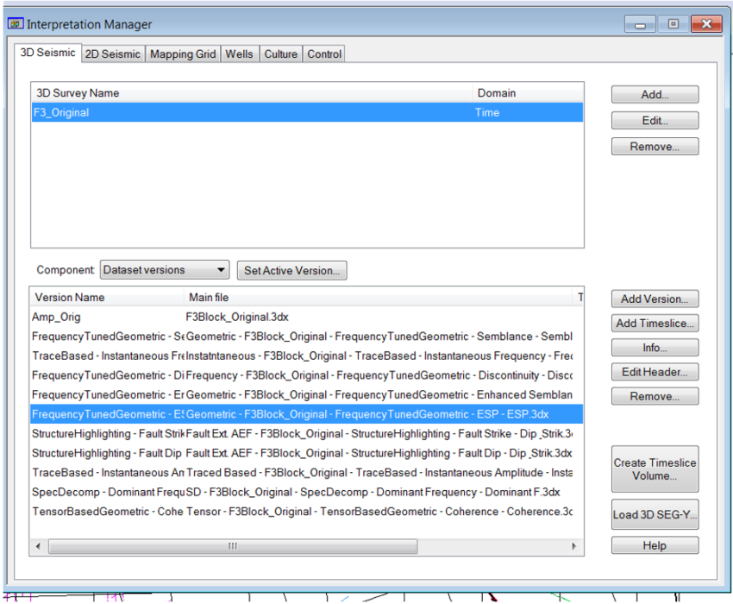
Task: Click Add to add a new 3D survey
Action: tap(654, 94)
